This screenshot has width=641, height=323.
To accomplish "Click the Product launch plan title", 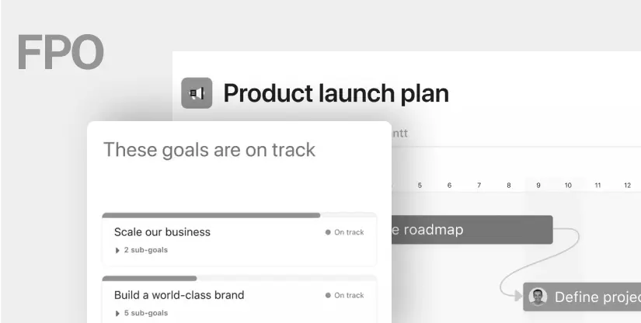I will pyautogui.click(x=336, y=93).
